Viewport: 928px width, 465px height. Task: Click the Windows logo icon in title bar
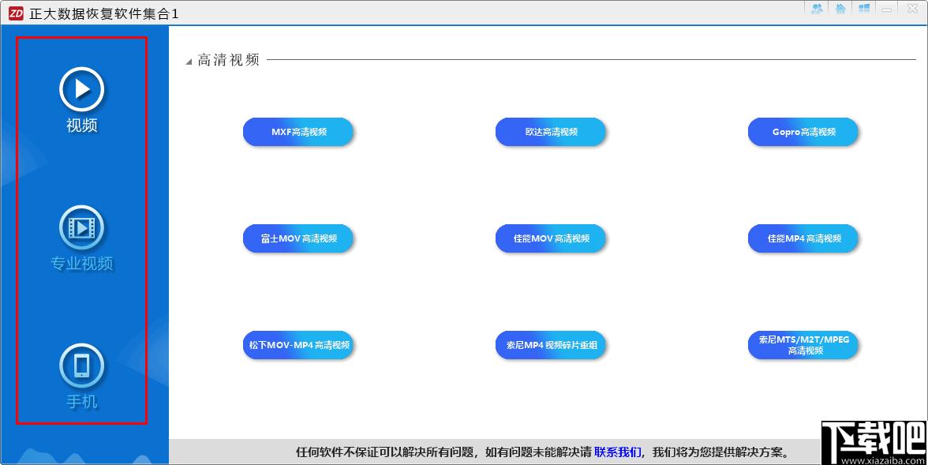[863, 9]
